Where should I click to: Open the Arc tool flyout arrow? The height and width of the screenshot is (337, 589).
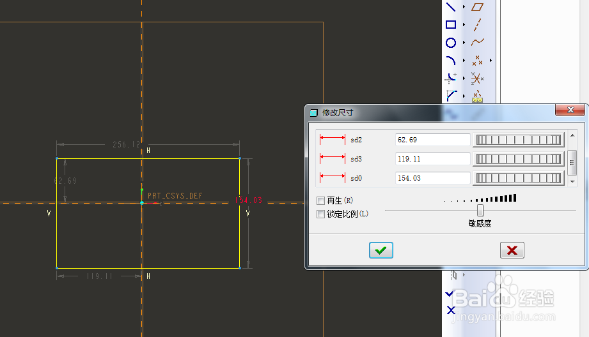click(x=464, y=61)
